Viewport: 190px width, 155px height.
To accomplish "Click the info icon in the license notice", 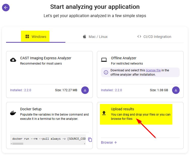I will pyautogui.click(x=106, y=72).
